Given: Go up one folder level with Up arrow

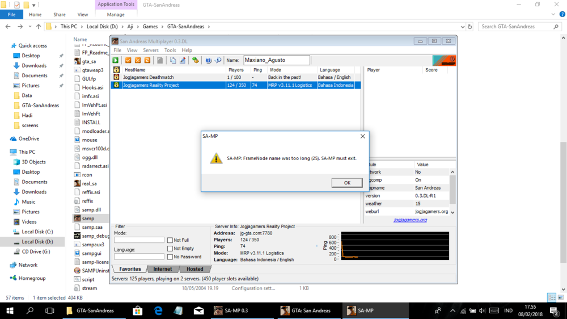Looking at the screenshot, I should tap(39, 27).
